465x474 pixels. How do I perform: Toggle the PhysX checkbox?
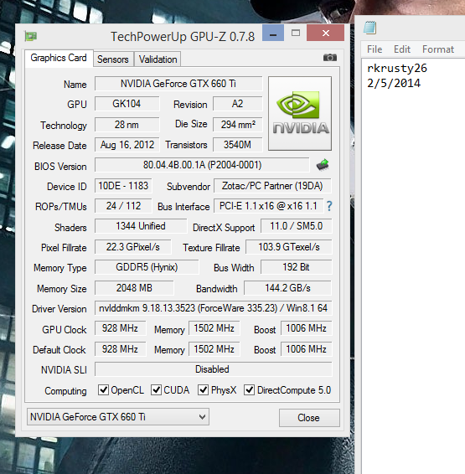click(x=203, y=390)
